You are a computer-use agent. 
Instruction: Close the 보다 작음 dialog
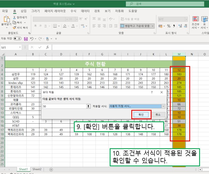tap(162, 92)
